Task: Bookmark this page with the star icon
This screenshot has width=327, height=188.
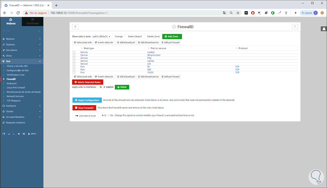Action: [238, 13]
